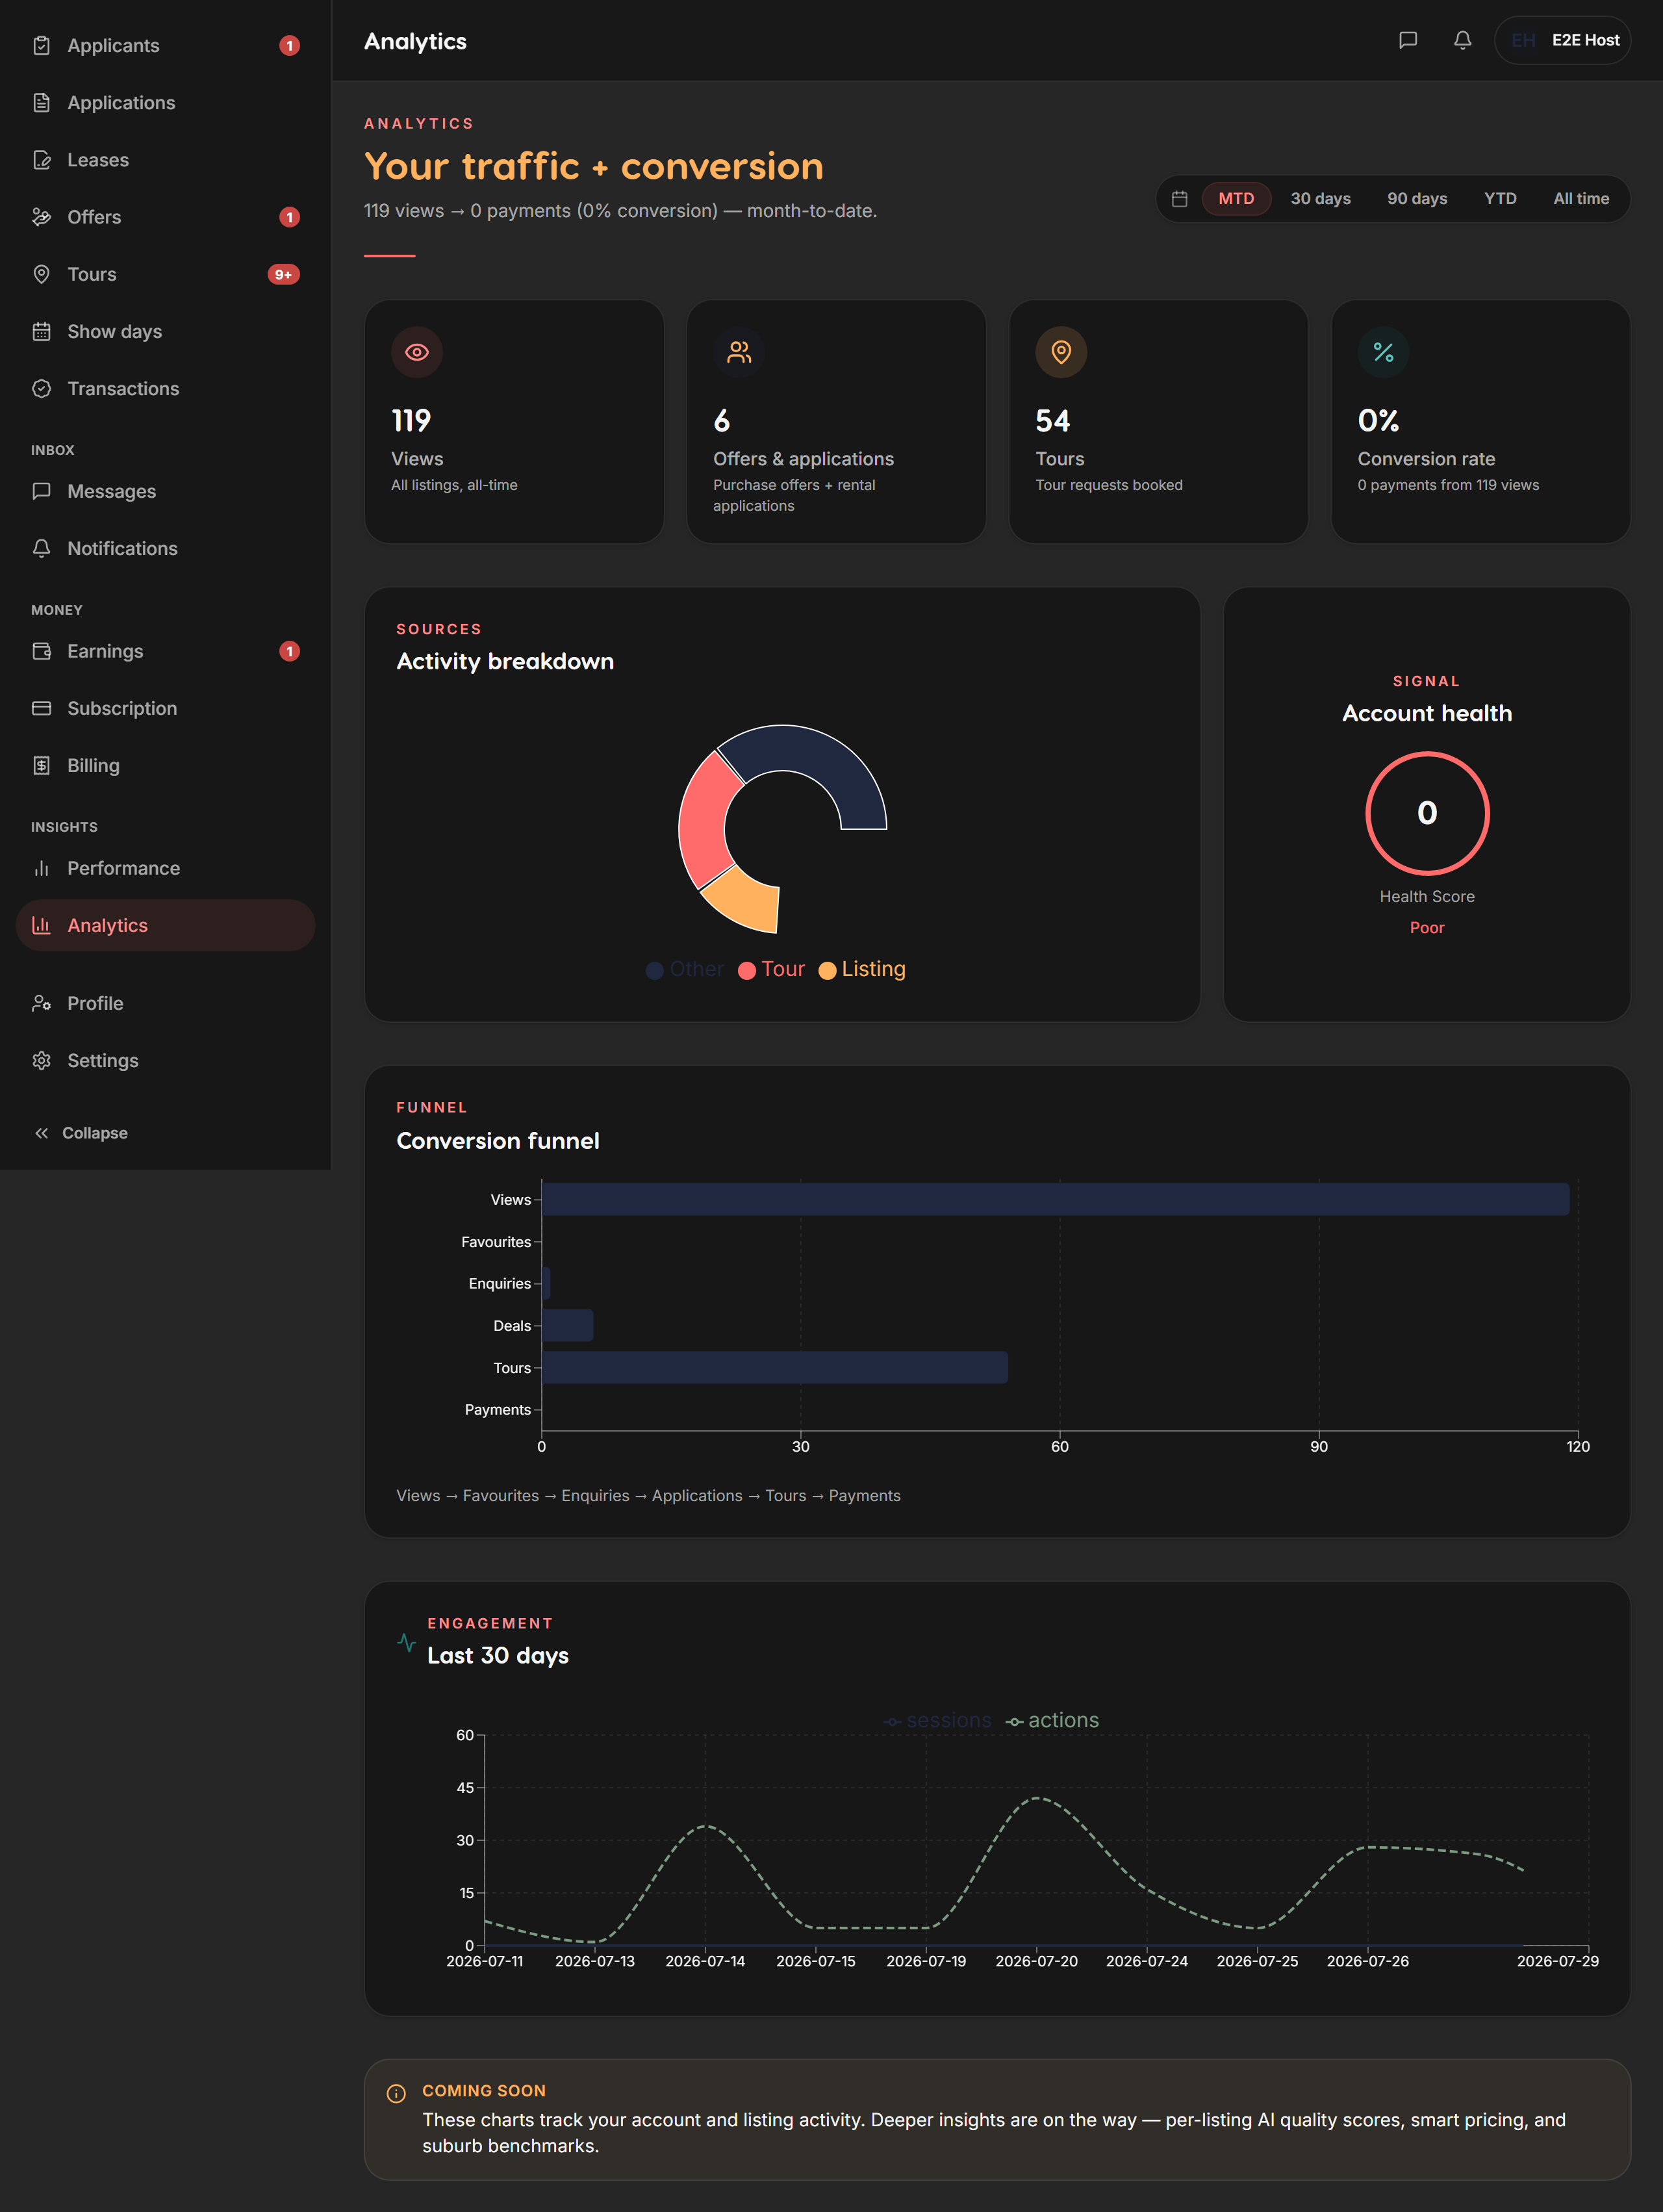Click the Views funnel bar
Screen dimensions: 1663x2212
(1056, 1199)
